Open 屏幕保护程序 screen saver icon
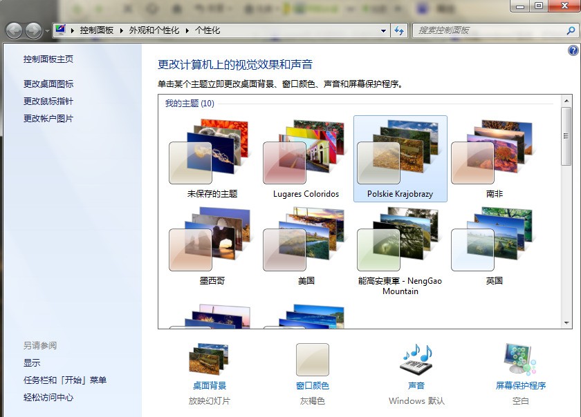This screenshot has width=581, height=417. pos(521,359)
